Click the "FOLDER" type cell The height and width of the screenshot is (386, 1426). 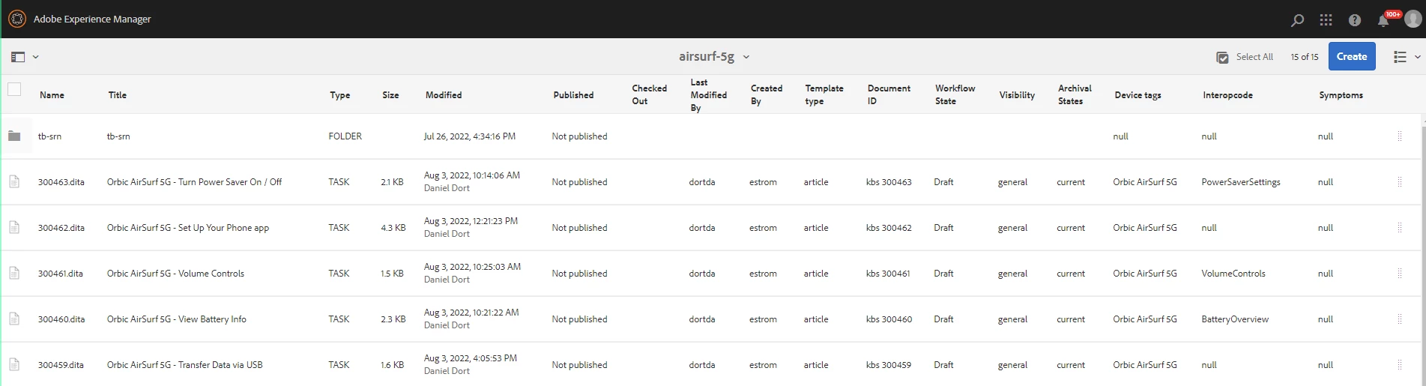(x=345, y=136)
